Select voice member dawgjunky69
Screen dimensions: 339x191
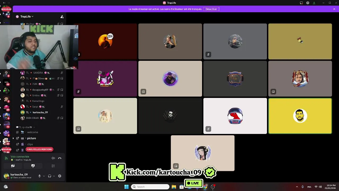42,90
